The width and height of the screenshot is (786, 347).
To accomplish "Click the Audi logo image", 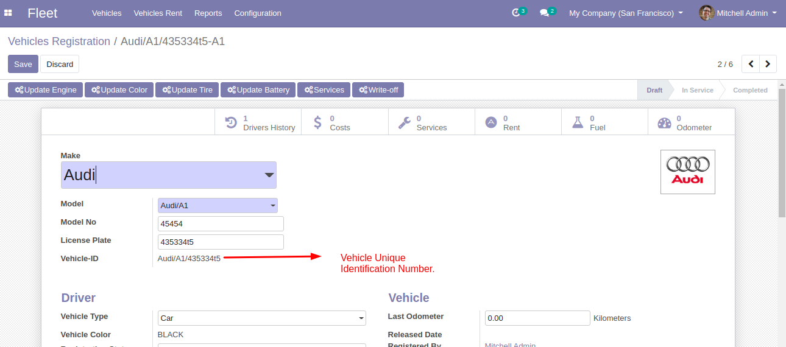I will point(688,172).
